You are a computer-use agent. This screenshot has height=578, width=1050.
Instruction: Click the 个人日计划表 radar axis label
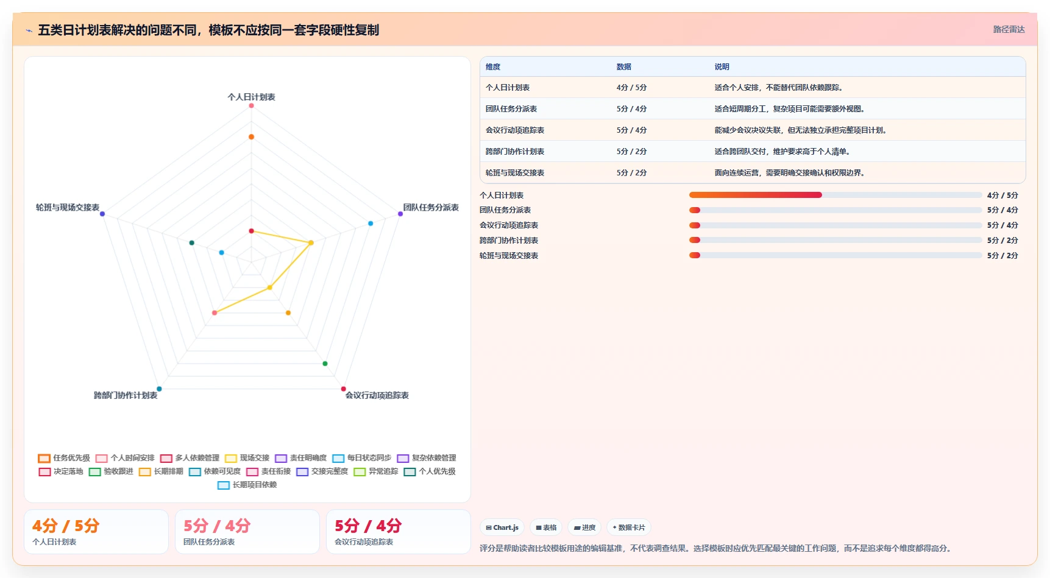click(251, 97)
